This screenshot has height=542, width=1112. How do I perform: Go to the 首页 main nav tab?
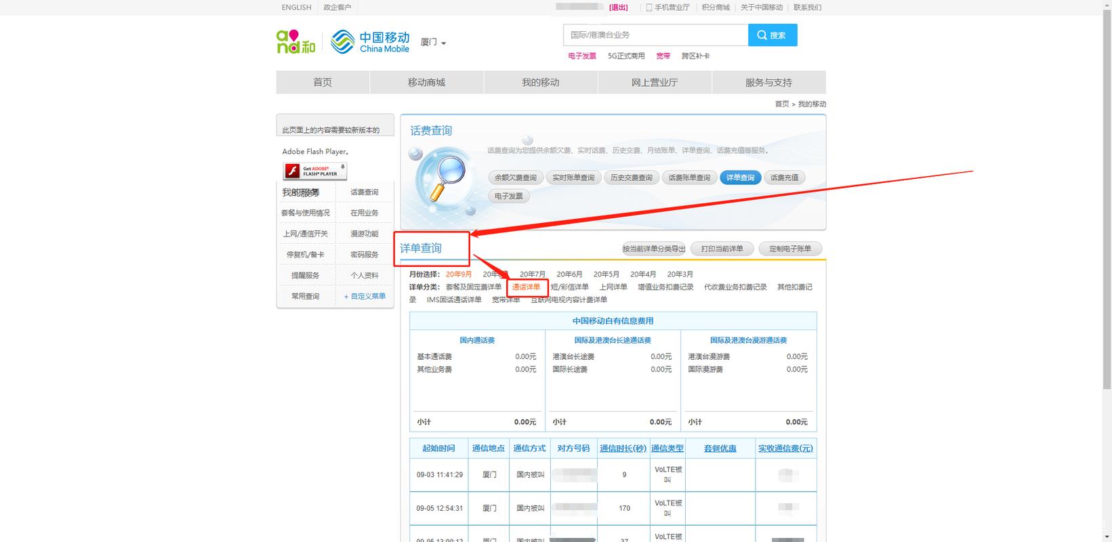point(323,82)
